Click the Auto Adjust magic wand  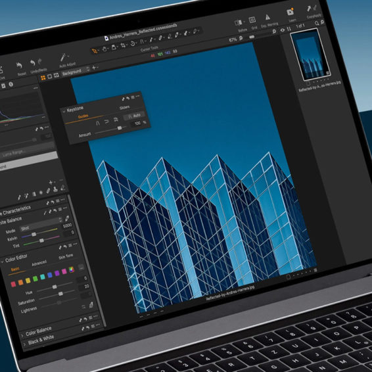[63, 57]
